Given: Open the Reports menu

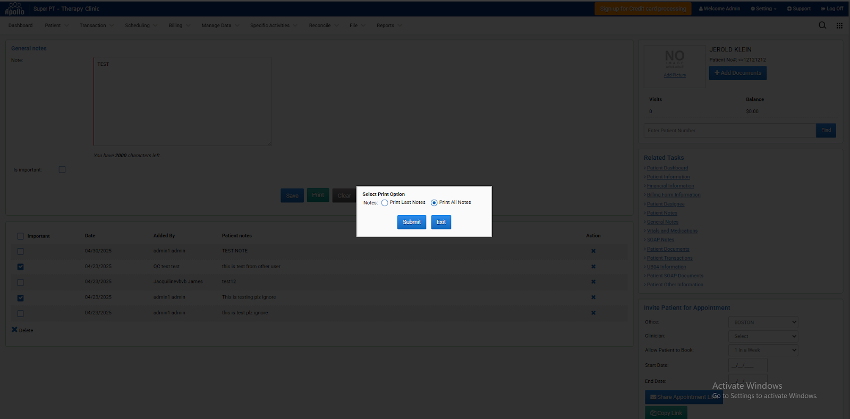Looking at the screenshot, I should (x=386, y=25).
